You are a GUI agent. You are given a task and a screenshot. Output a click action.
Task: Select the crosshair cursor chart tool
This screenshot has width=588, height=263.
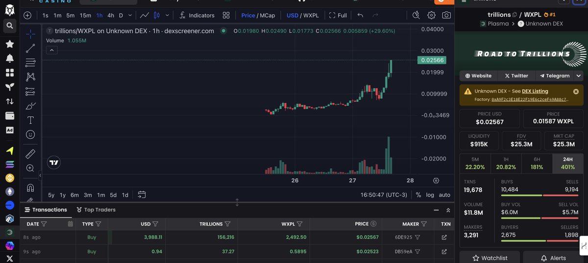tap(30, 34)
